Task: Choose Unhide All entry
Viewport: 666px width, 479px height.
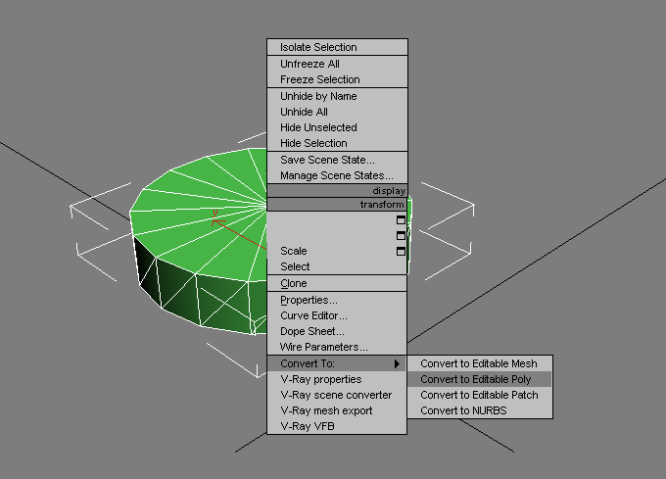Action: [337, 112]
